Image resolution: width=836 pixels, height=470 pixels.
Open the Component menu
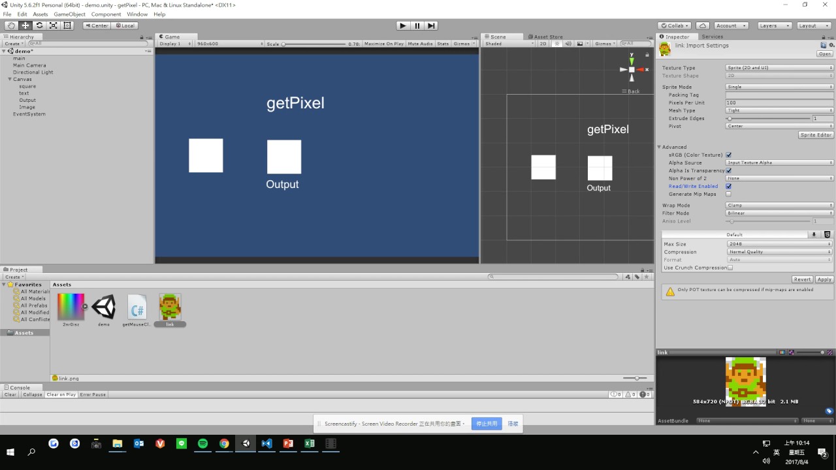pyautogui.click(x=106, y=14)
